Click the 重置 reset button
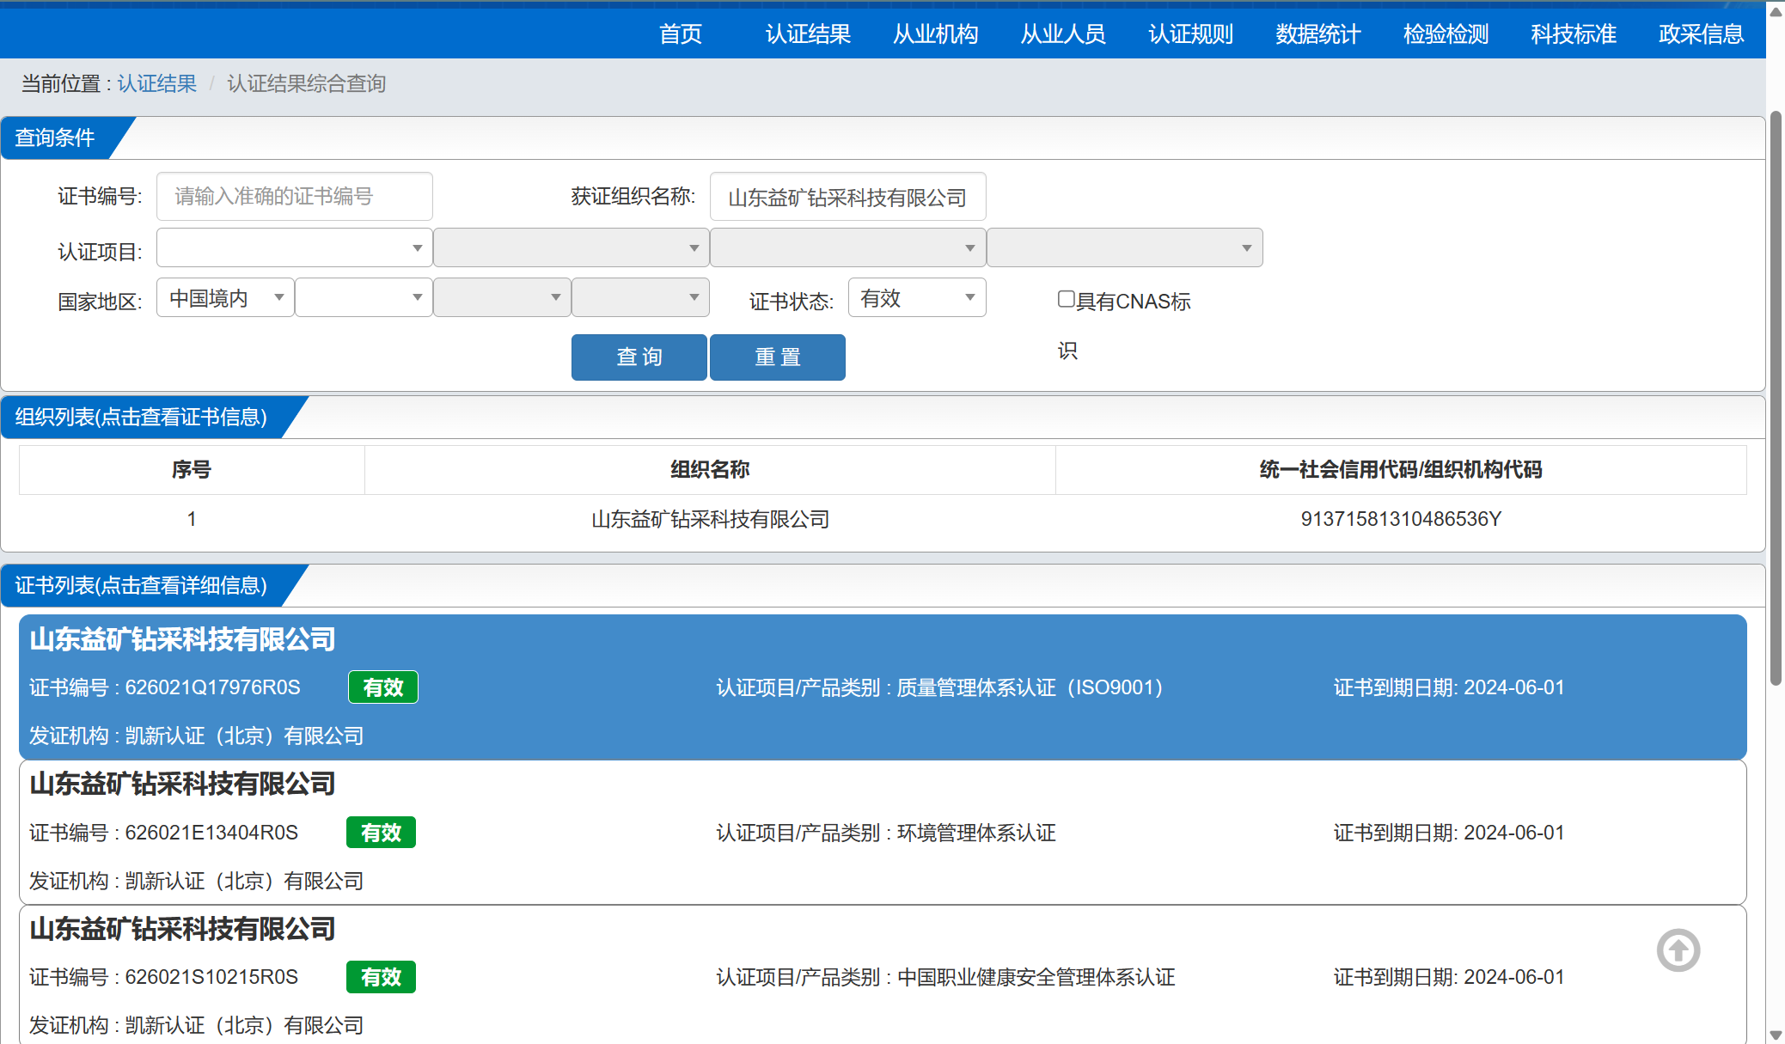 click(x=778, y=357)
